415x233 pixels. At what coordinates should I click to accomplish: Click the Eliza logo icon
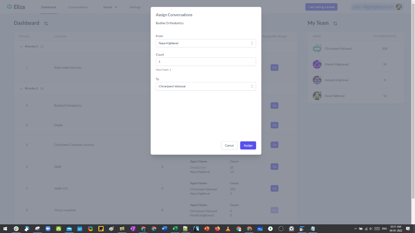coord(10,7)
